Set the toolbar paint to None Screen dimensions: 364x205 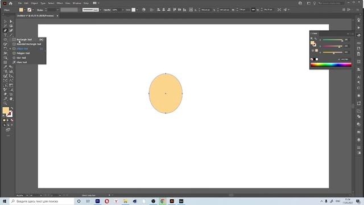12,120
